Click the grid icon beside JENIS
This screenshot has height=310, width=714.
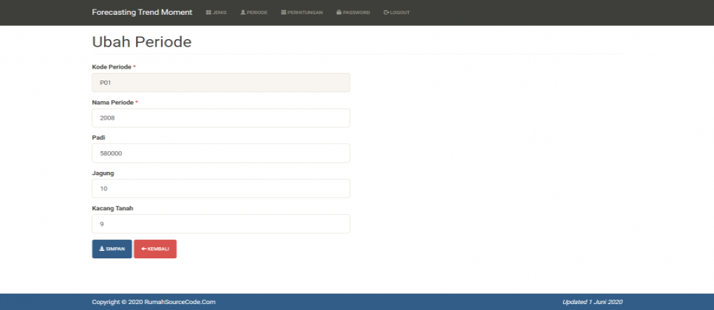tap(208, 13)
